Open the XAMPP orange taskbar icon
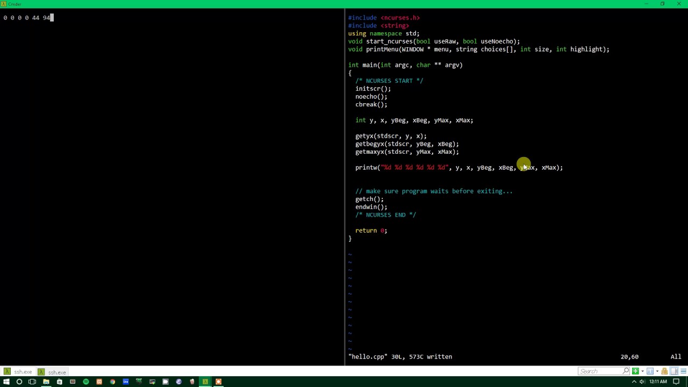The image size is (688, 387). point(99,382)
